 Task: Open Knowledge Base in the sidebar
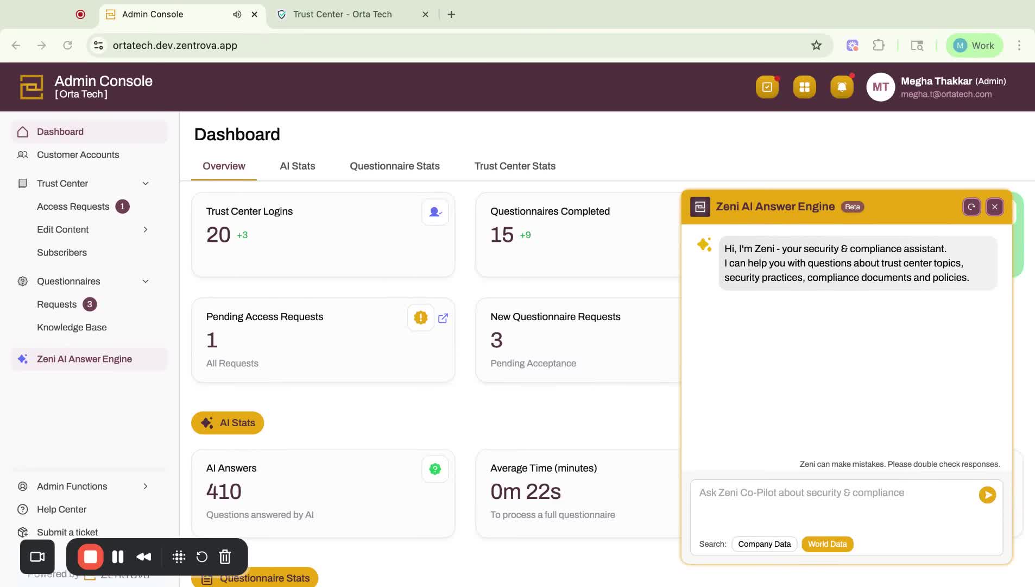point(72,328)
